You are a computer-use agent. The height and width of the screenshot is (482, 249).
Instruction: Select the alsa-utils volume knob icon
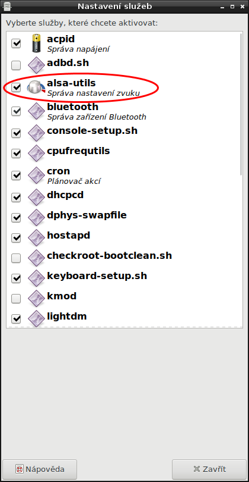pyautogui.click(x=36, y=87)
